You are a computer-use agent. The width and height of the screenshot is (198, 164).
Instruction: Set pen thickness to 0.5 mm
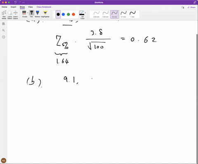point(115,14)
